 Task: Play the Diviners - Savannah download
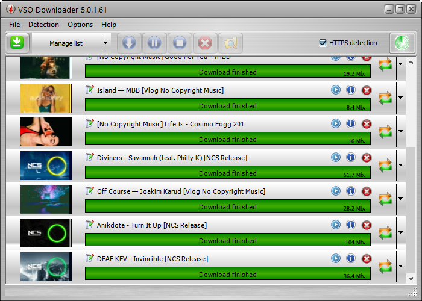[x=336, y=157]
